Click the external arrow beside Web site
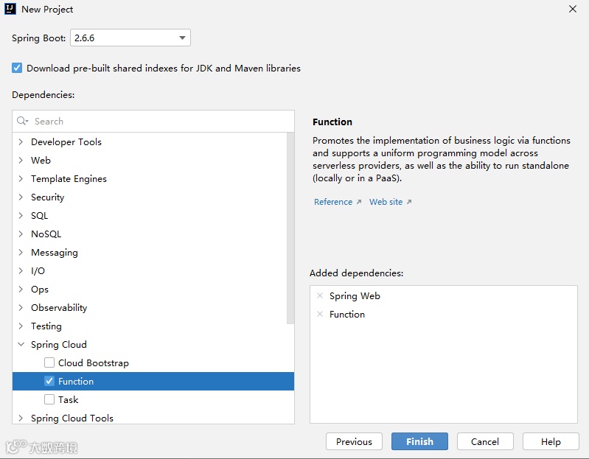Screen dimensions: 589x459 tap(409, 202)
